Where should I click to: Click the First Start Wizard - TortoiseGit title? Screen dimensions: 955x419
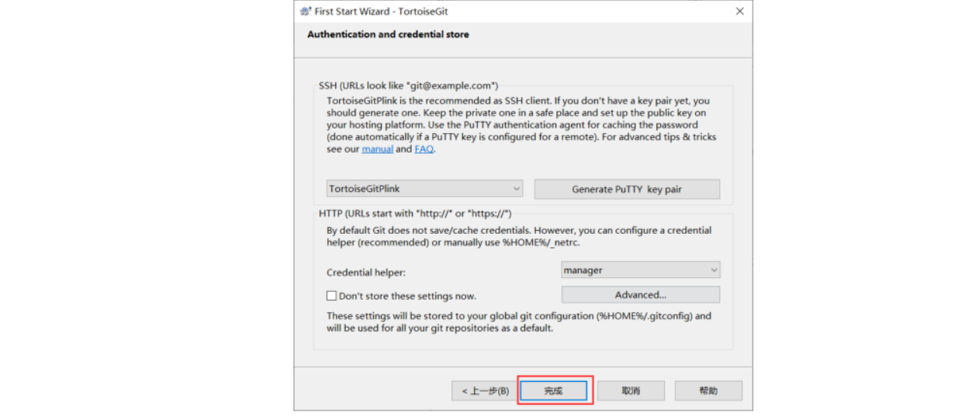(382, 12)
